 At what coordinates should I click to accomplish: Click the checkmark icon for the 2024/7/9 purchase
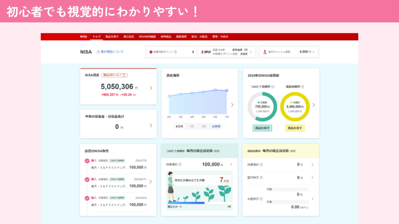[87, 161]
